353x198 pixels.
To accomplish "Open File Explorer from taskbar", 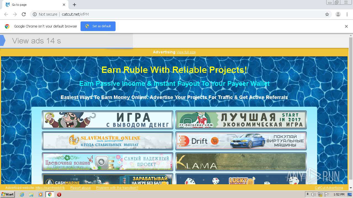I will [x=31, y=194].
